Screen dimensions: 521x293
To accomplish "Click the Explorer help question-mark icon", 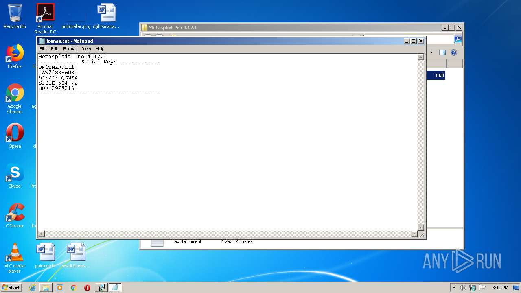I will [x=454, y=52].
